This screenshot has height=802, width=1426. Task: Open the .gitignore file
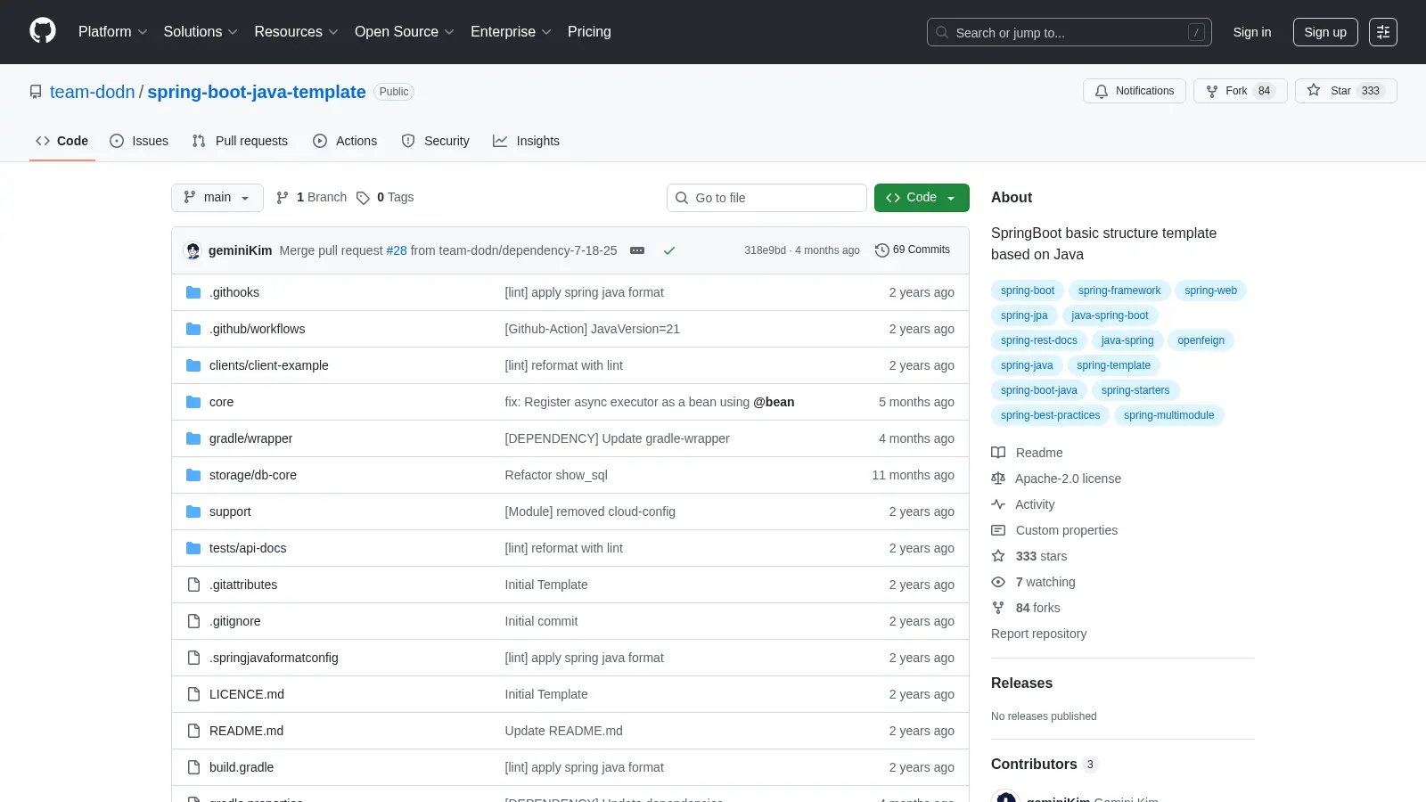(235, 621)
